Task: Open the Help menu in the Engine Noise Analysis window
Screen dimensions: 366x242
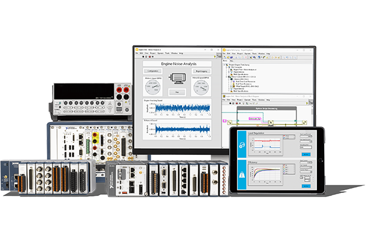Action: pyautogui.click(x=180, y=52)
